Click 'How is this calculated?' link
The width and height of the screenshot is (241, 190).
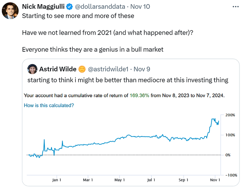click(49, 105)
